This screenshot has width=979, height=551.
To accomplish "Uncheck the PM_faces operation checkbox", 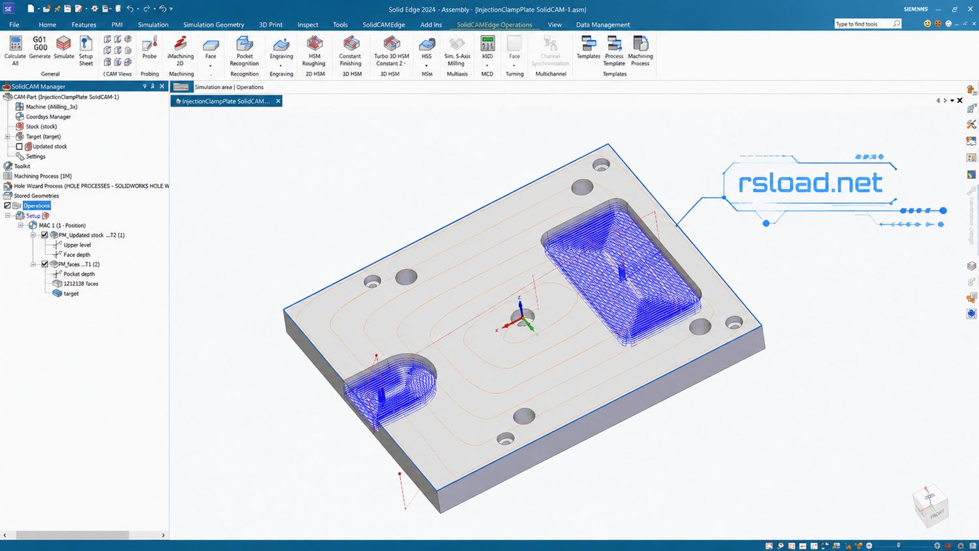I will pyautogui.click(x=44, y=264).
